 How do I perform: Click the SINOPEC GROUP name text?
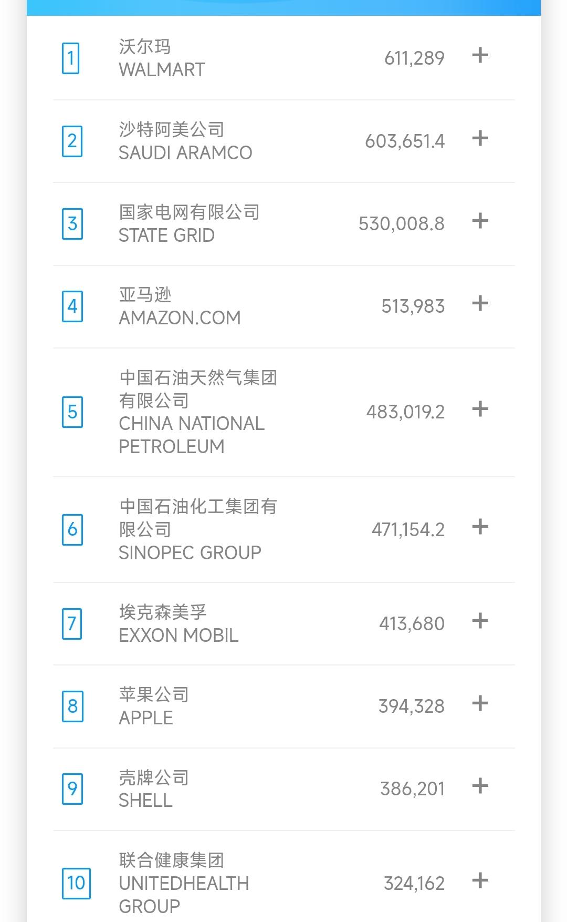tap(190, 552)
